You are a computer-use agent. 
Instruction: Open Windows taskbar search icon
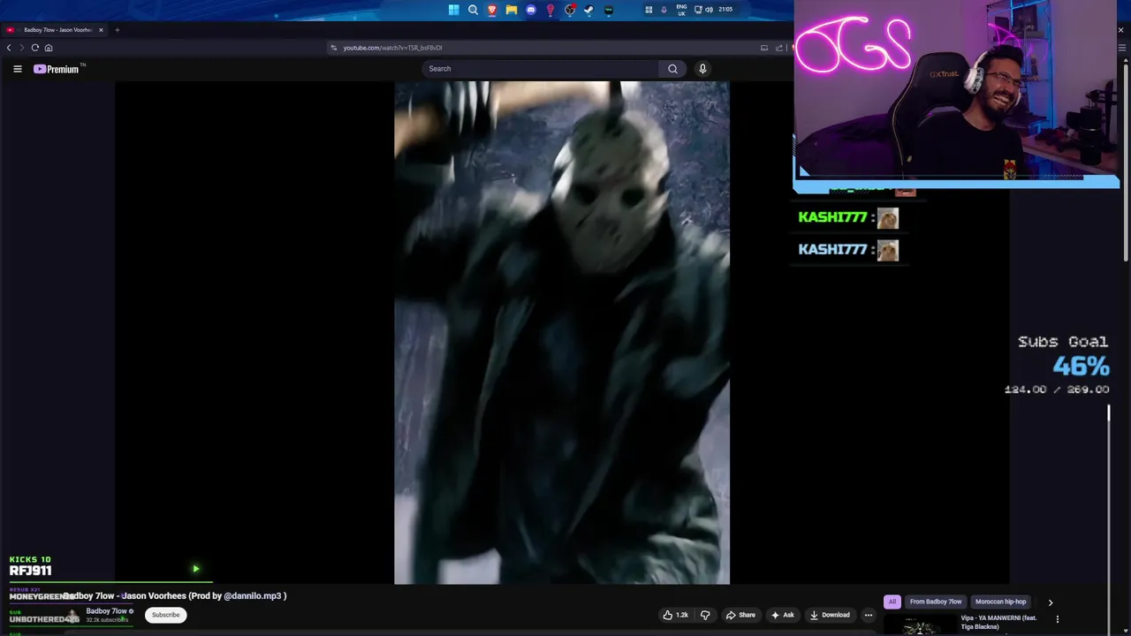[x=473, y=10]
